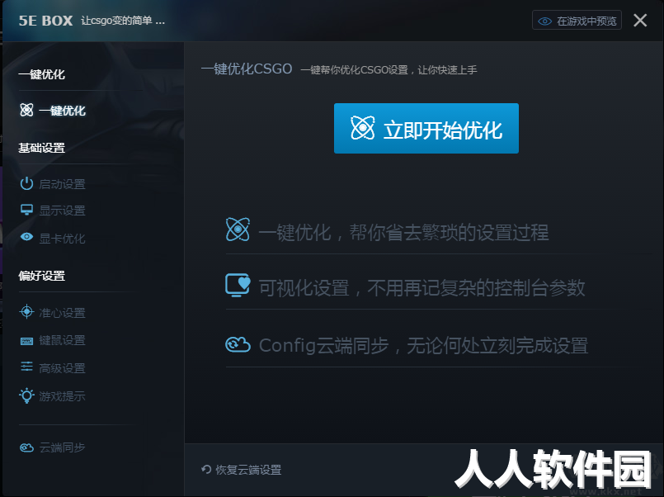Close the 5E BOX window
Image resolution: width=664 pixels, height=497 pixels.
pos(640,20)
